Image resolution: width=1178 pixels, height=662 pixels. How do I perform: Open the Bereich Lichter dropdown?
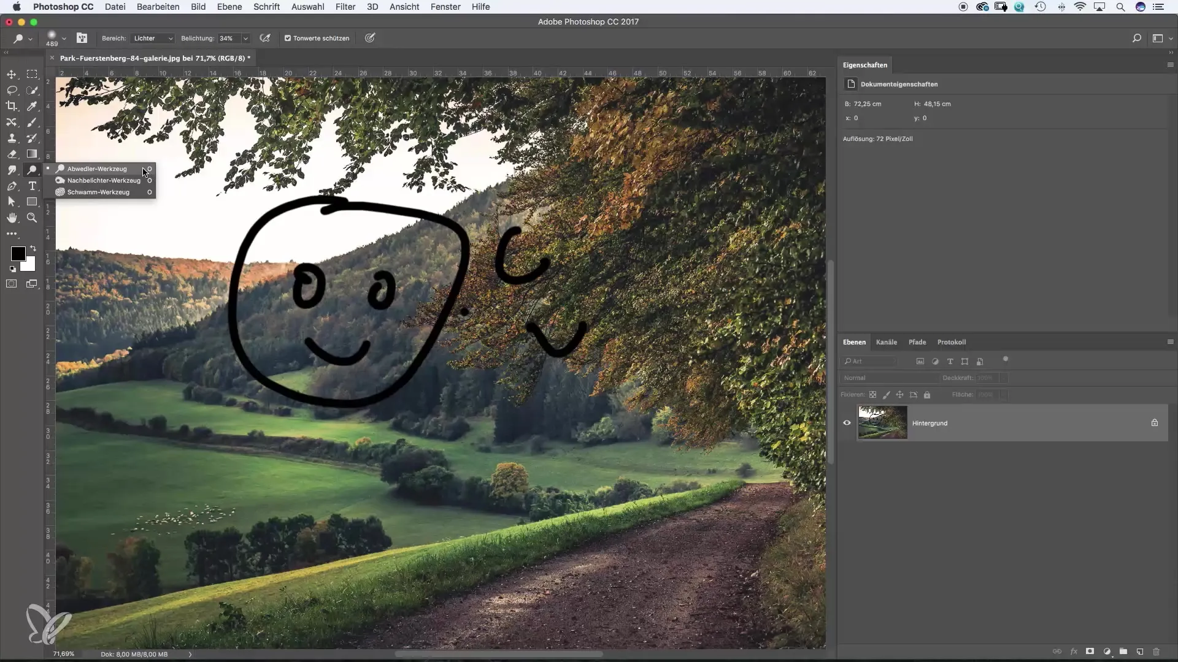click(x=153, y=38)
